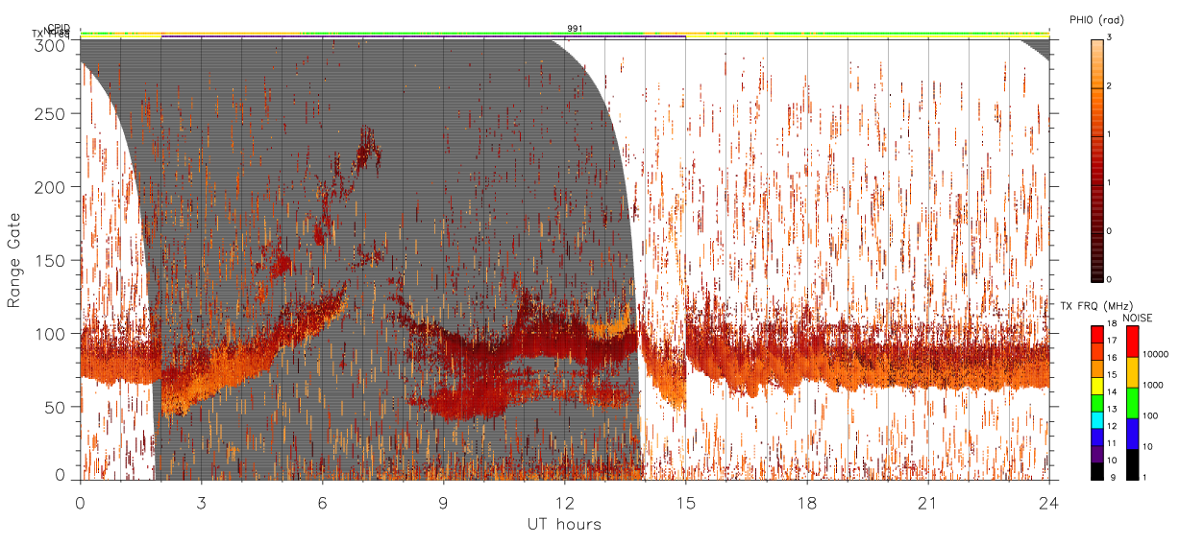Screen dimensions: 1180x544
Task: Click the '21' tick on UT hours axis
Action: pos(928,503)
